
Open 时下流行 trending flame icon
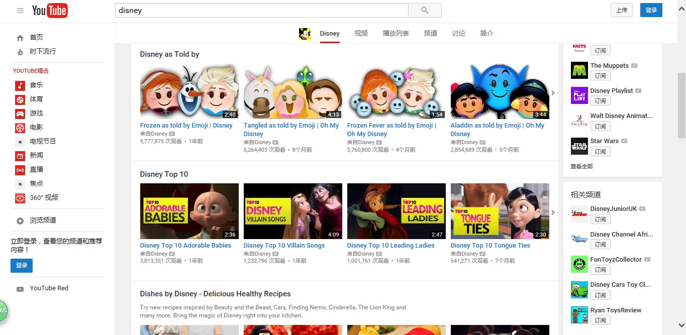point(20,52)
